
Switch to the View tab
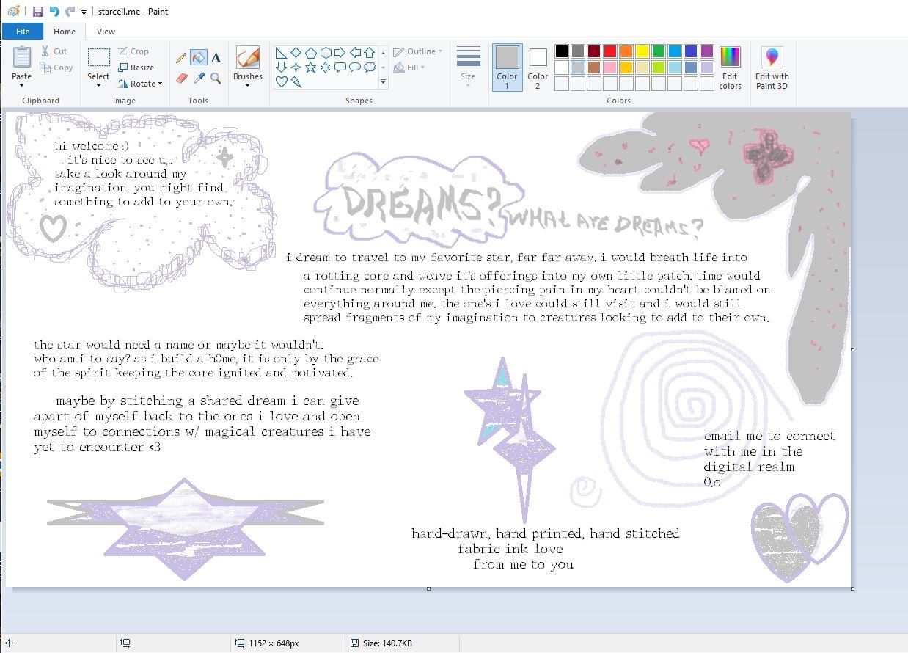pos(106,32)
